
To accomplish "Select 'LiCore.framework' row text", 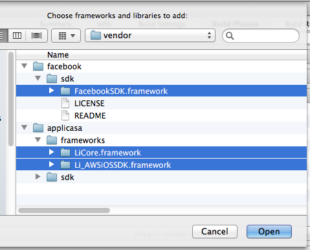I will coord(107,153).
